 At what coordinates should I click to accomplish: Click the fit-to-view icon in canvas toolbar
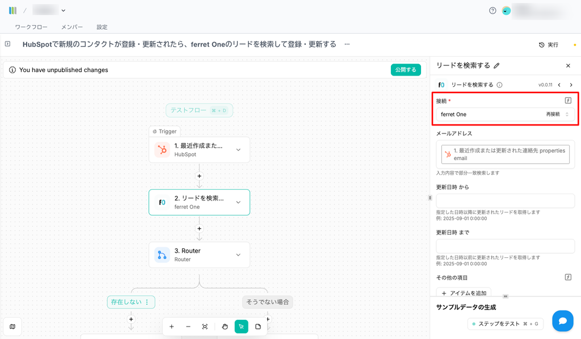[205, 327]
